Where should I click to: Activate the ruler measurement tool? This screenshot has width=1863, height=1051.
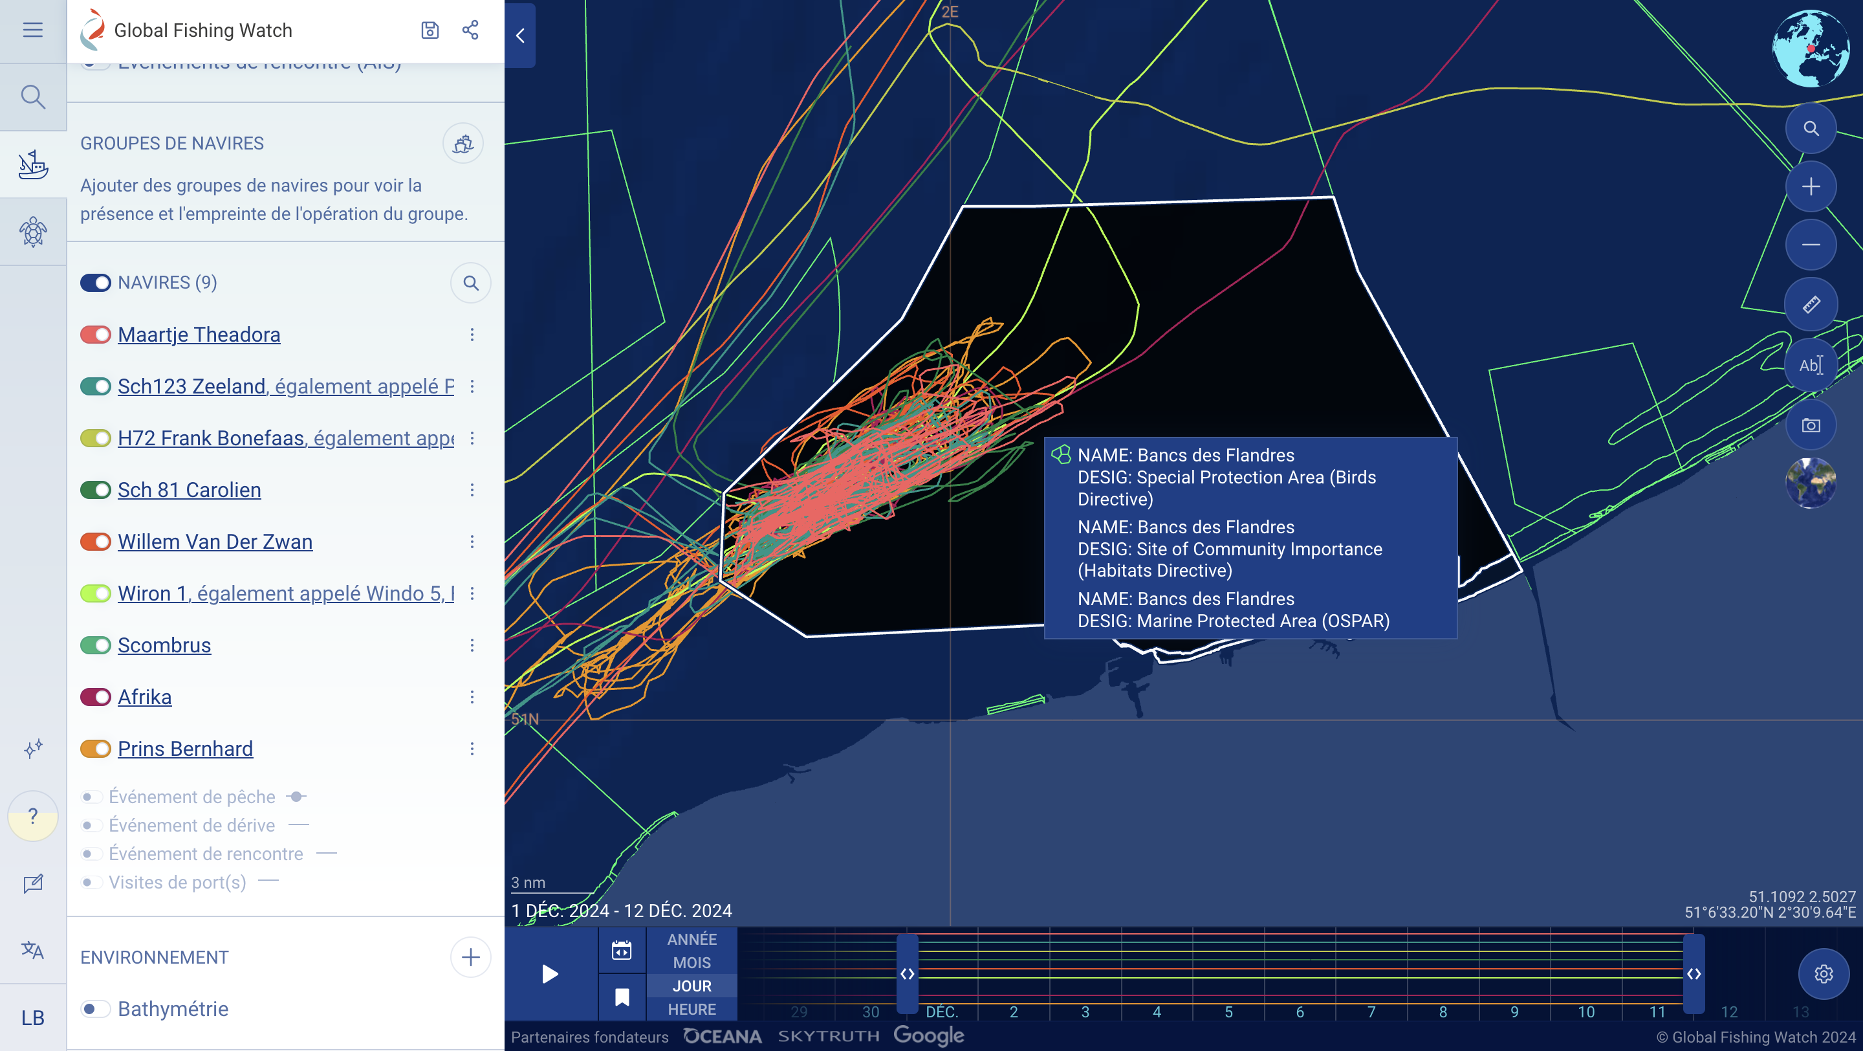click(1810, 305)
